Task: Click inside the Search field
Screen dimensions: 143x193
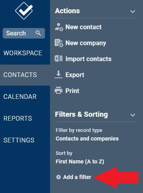Action: 24,33
